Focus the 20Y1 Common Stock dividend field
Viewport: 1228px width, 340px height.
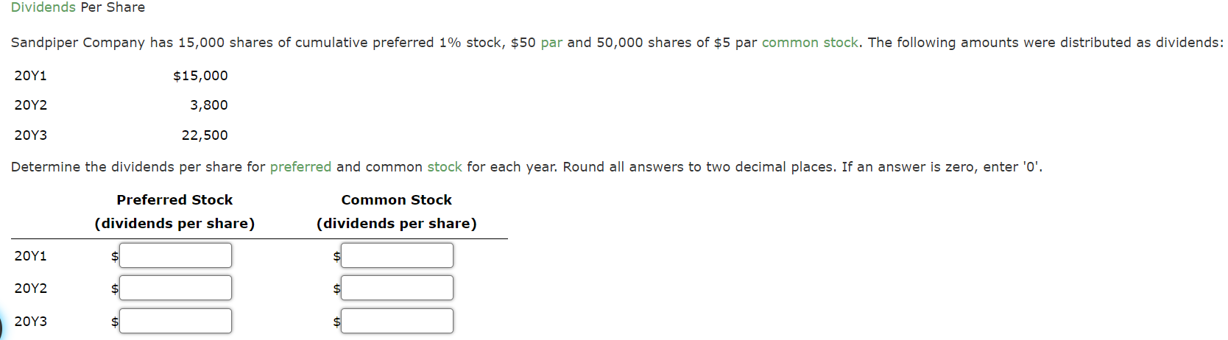(x=397, y=255)
